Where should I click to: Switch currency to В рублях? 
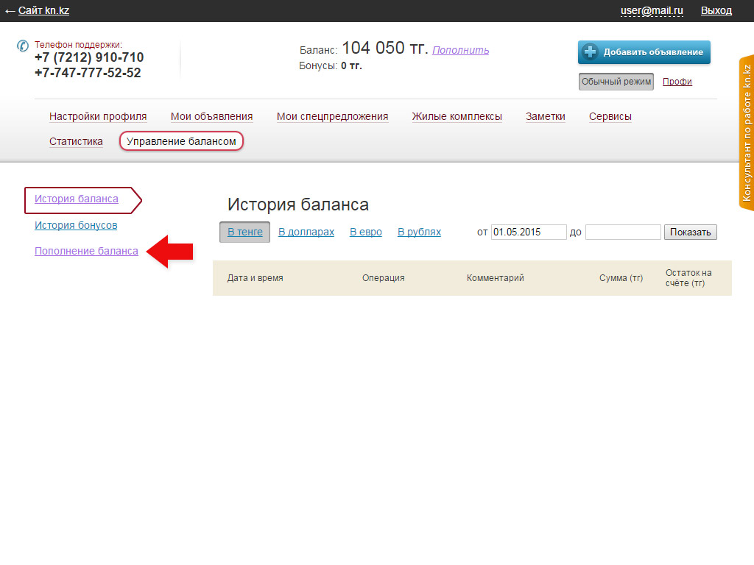click(x=419, y=232)
